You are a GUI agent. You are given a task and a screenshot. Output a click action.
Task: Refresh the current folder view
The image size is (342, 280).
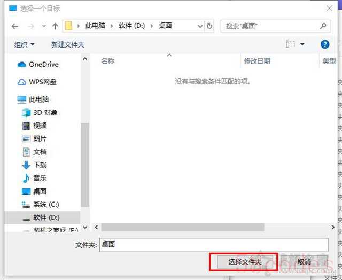pos(209,26)
